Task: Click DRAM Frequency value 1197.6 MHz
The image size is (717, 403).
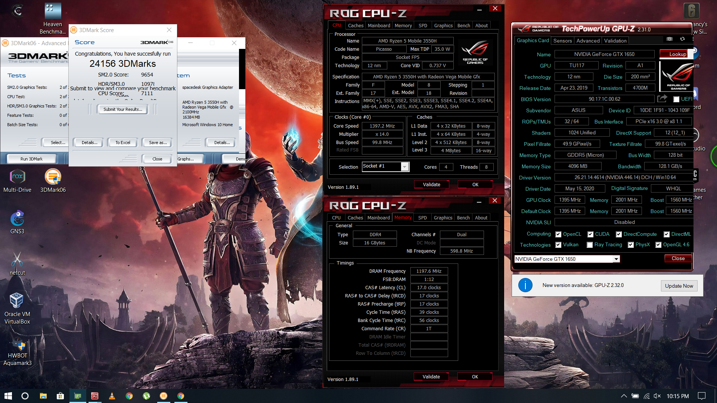Action: [x=429, y=271]
